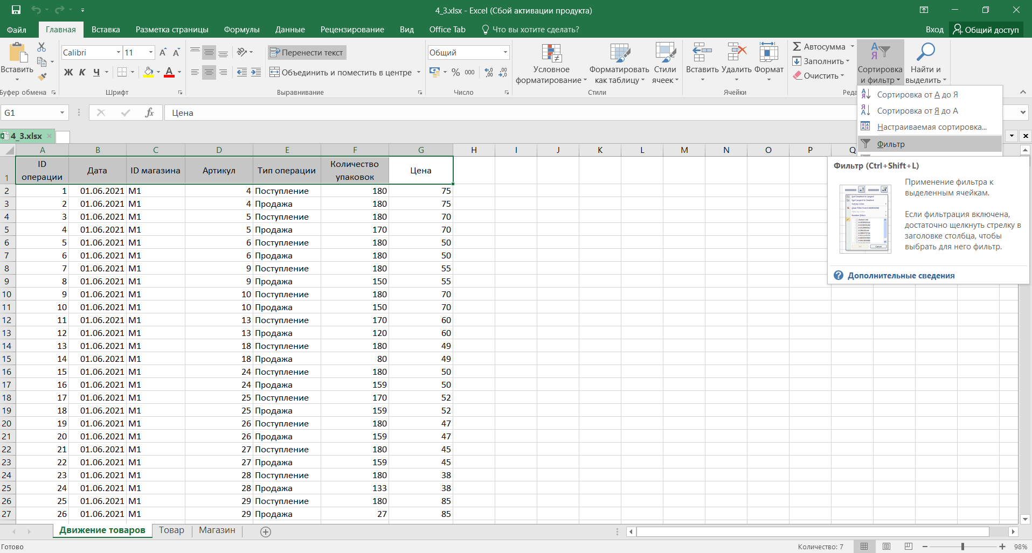Viewport: 1032px width, 553px height.
Task: Add a new sheet with the plus icon
Action: (x=265, y=531)
